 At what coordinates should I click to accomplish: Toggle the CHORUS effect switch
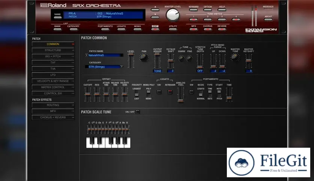click(207, 30)
